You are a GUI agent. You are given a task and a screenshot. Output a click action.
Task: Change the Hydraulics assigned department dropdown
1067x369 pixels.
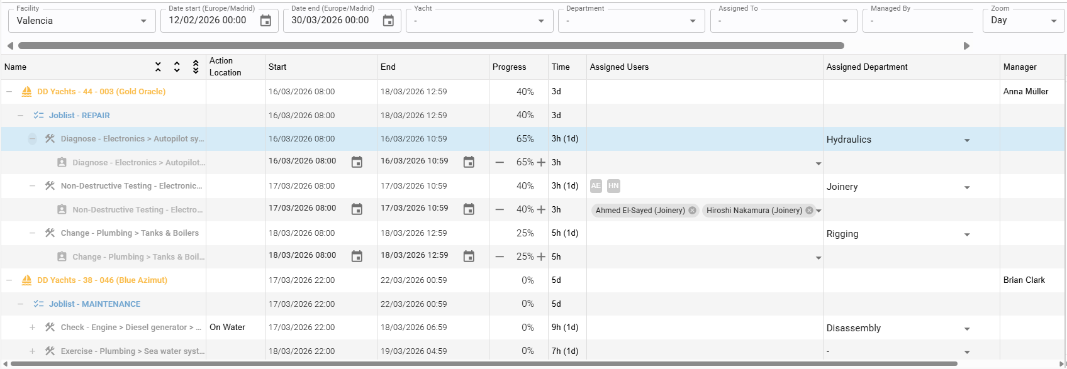(966, 140)
